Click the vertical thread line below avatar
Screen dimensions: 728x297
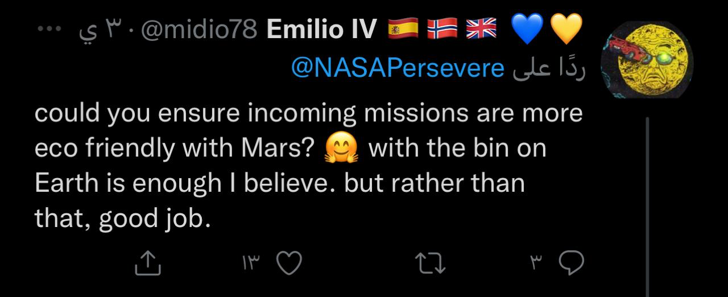[647, 207]
